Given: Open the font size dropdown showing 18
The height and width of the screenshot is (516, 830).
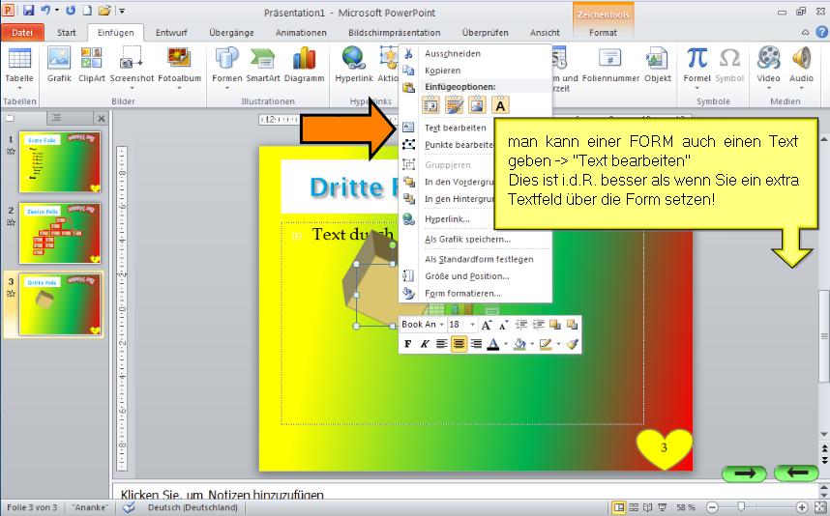Looking at the screenshot, I should click(470, 325).
